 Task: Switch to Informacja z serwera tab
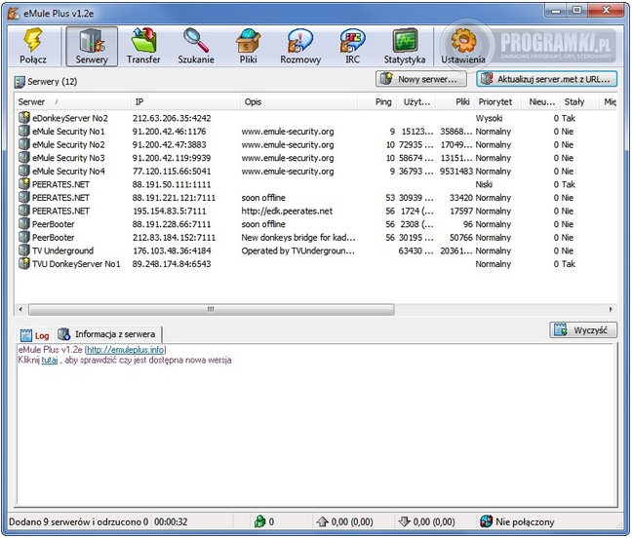click(x=106, y=334)
